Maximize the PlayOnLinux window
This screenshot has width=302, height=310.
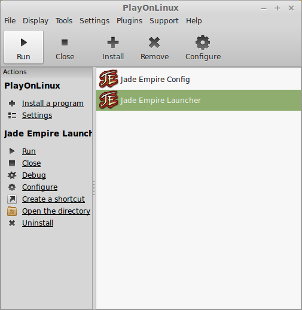tap(277, 8)
